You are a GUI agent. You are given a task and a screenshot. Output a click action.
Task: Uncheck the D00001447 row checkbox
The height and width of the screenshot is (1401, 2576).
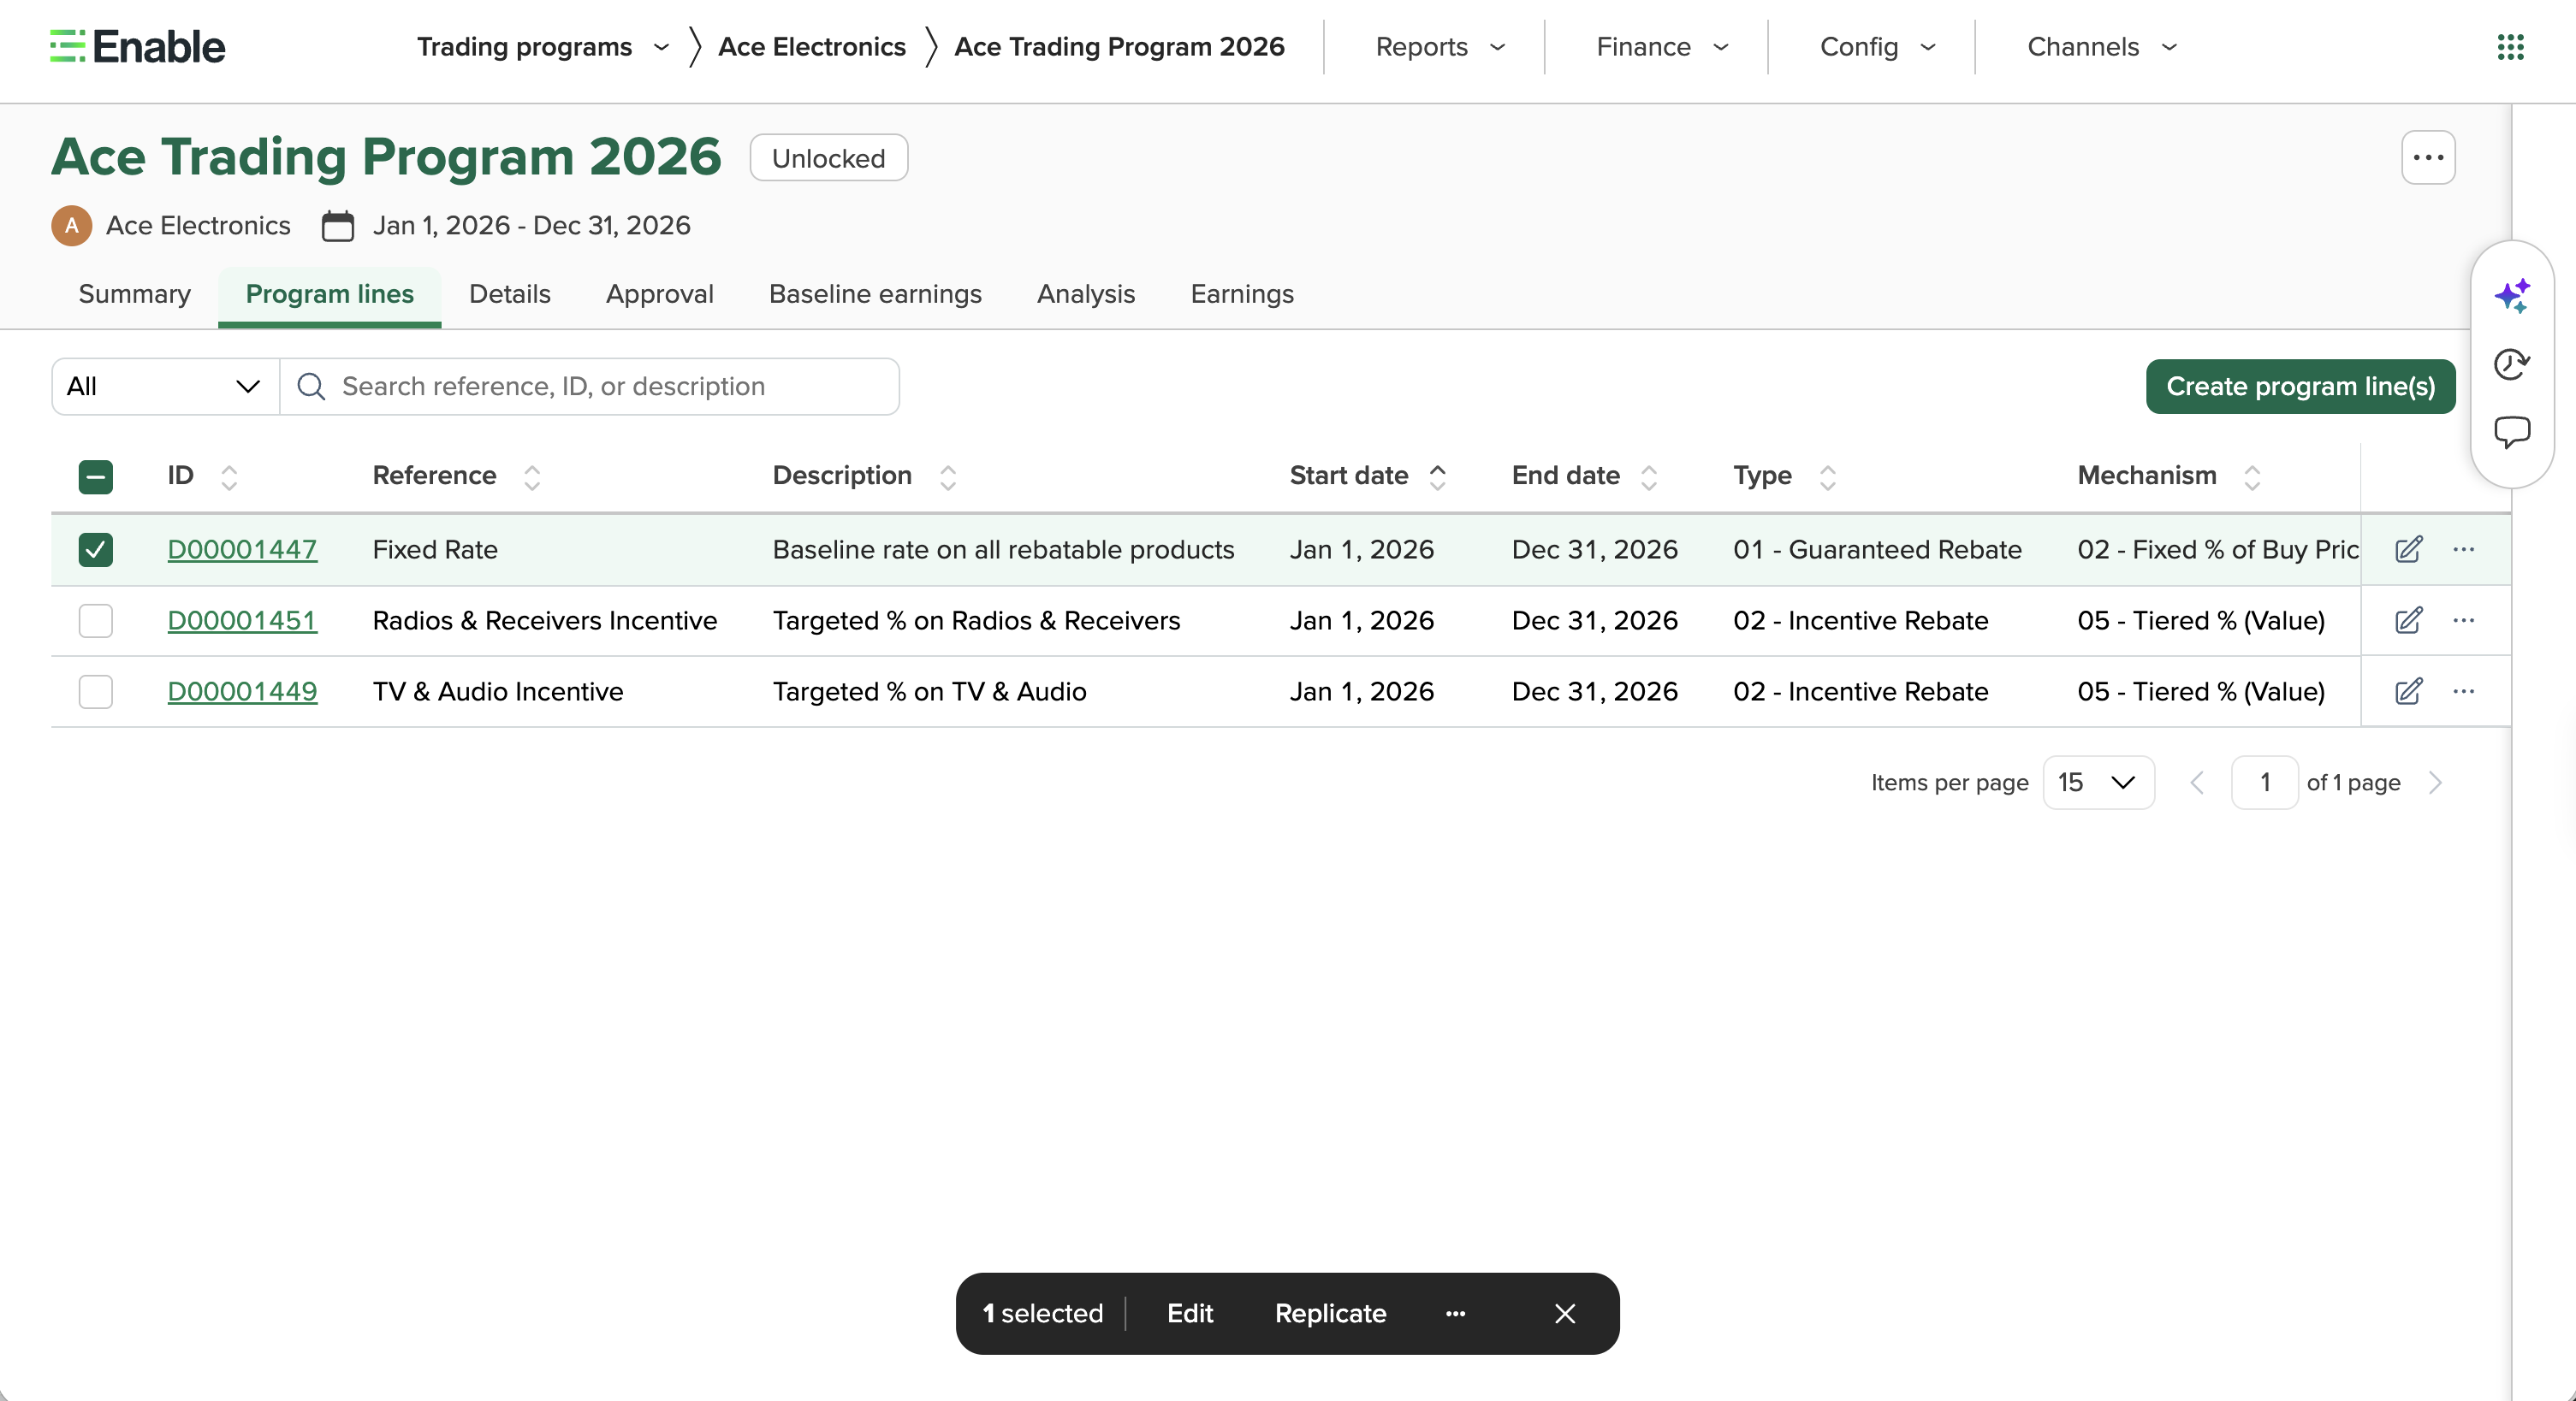[x=96, y=550]
